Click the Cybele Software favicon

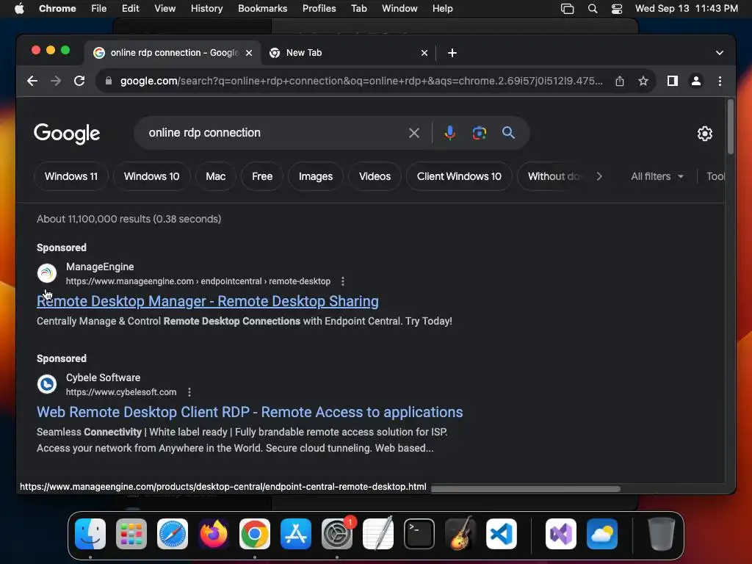(x=47, y=384)
